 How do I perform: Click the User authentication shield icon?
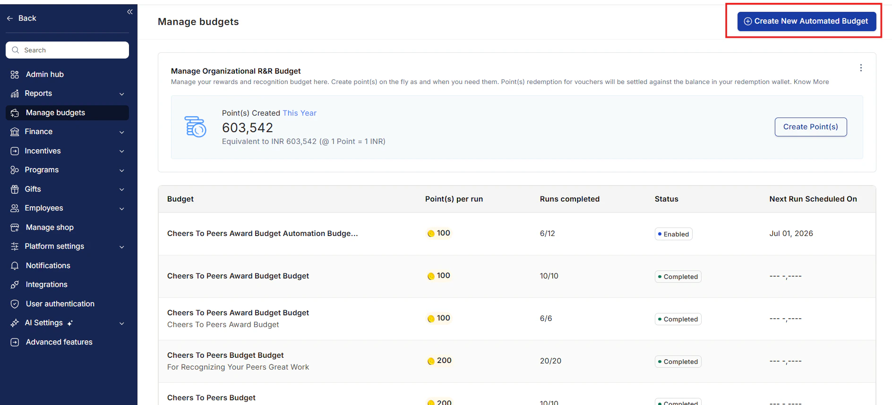click(x=15, y=304)
